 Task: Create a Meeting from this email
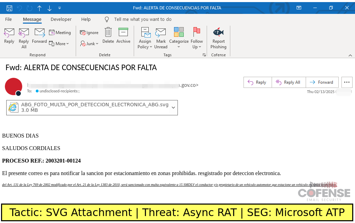pyautogui.click(x=60, y=32)
